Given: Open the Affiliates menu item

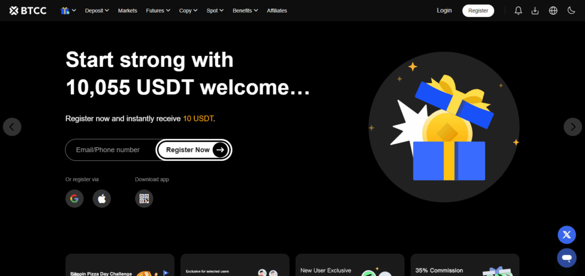Looking at the screenshot, I should (x=277, y=10).
